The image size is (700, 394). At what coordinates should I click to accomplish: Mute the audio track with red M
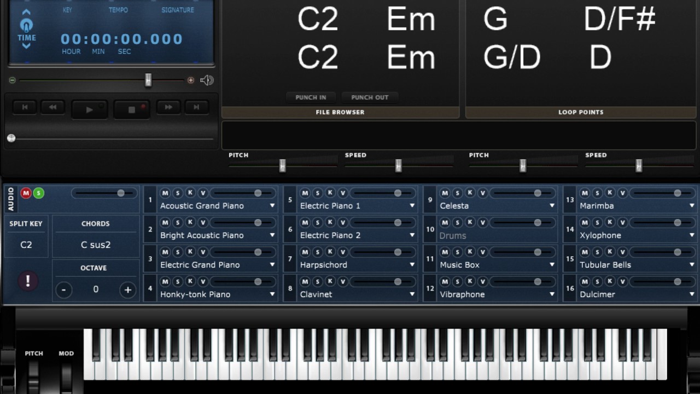[26, 193]
